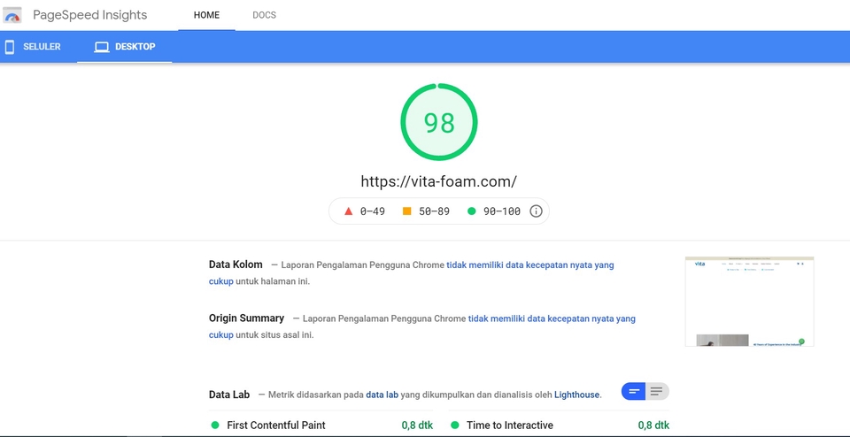This screenshot has height=437, width=850.
Task: Click the orange square 50-89 legend icon
Action: (407, 211)
